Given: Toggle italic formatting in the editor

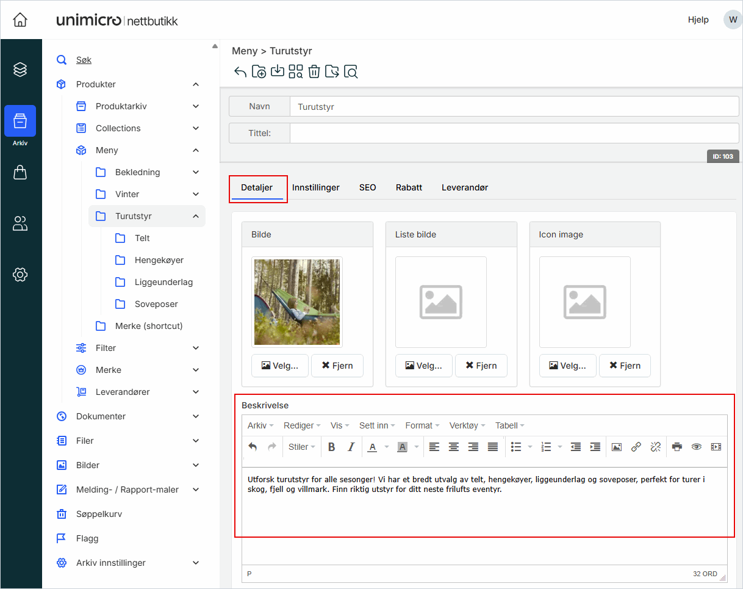Looking at the screenshot, I should tap(351, 447).
